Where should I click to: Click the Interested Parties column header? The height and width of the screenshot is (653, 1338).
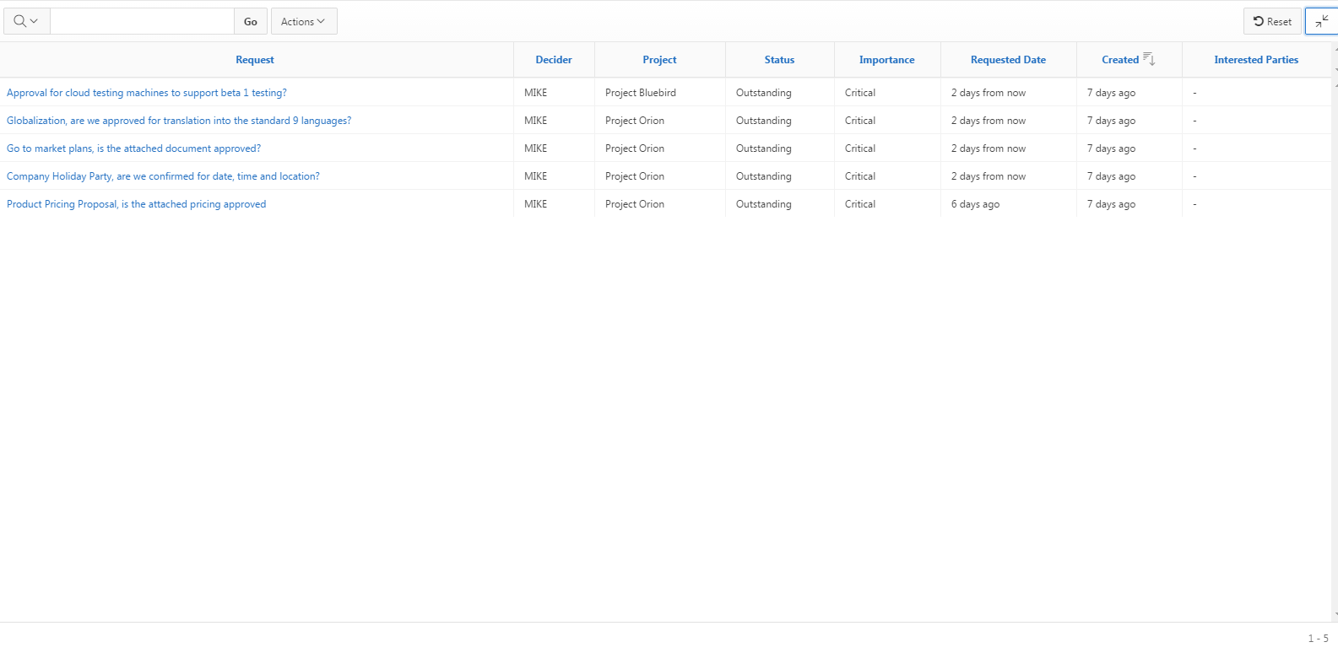[x=1255, y=60]
